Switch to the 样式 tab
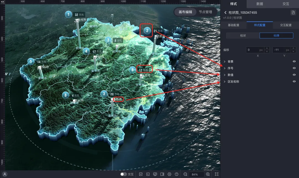This screenshot has height=178, width=299. tap(233, 4)
